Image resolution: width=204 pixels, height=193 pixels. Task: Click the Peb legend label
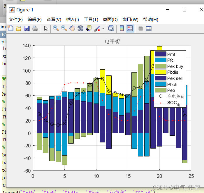pos(171,90)
